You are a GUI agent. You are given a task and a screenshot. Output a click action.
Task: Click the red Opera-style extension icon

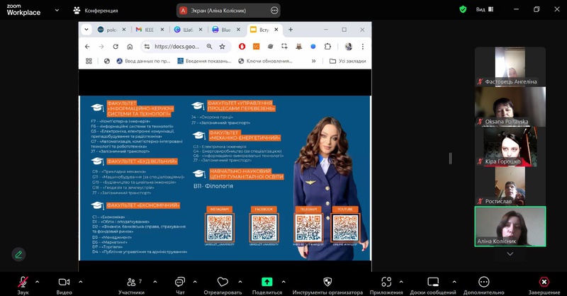point(242,46)
